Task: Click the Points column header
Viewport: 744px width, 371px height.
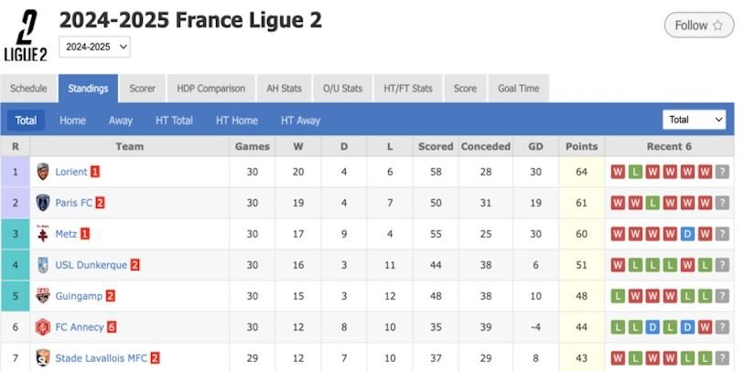Action: click(x=581, y=146)
